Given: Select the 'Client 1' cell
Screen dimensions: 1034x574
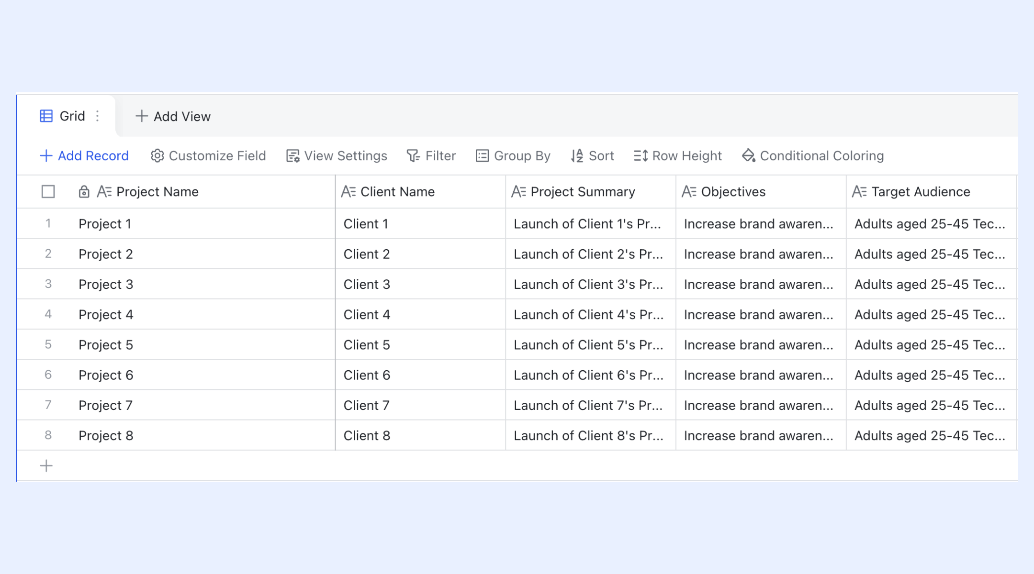Looking at the screenshot, I should tap(421, 224).
